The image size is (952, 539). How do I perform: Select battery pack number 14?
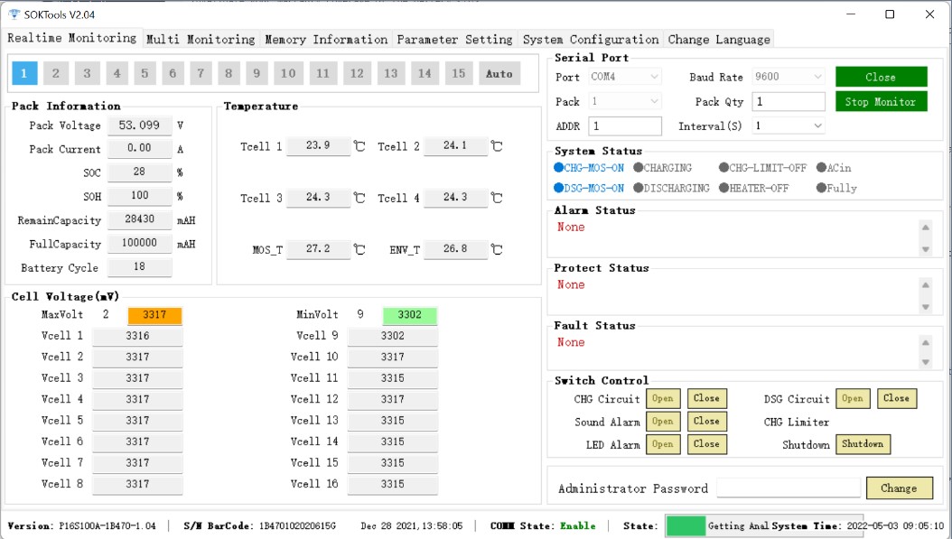425,73
